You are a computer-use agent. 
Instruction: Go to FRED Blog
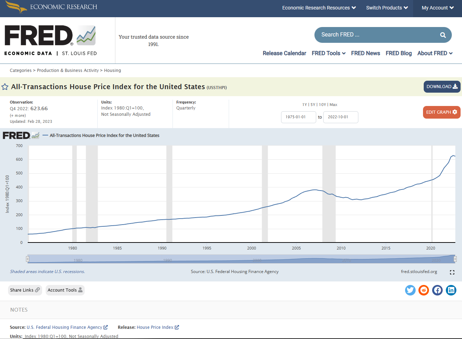(x=399, y=53)
